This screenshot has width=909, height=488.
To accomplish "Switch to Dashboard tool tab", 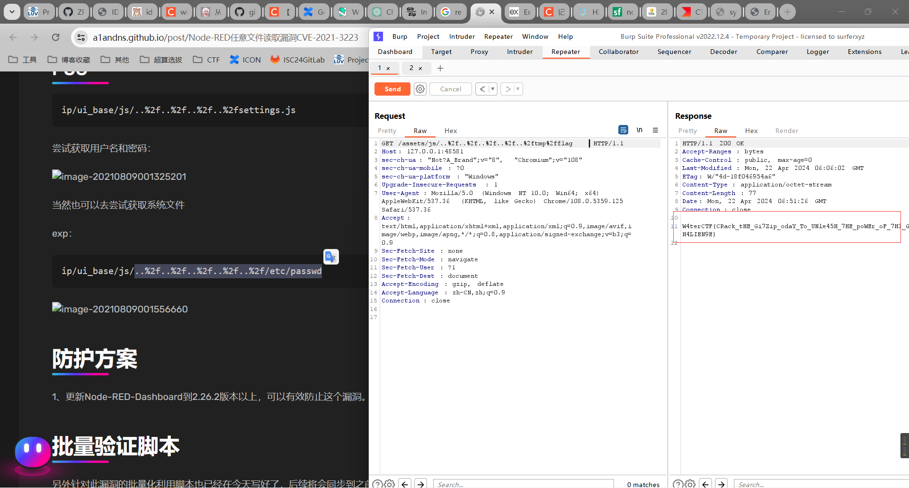I will 395,52.
